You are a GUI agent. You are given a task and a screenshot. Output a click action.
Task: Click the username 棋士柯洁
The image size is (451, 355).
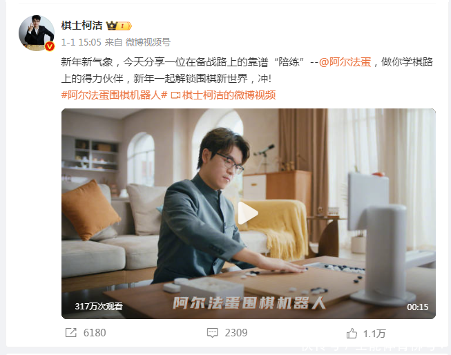pyautogui.click(x=82, y=26)
